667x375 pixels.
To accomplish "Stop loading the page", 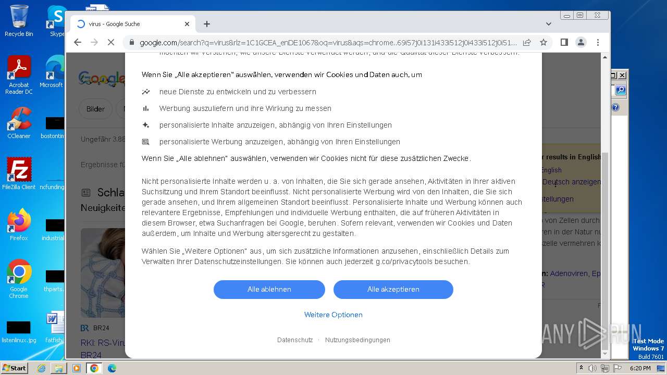I will coord(110,42).
